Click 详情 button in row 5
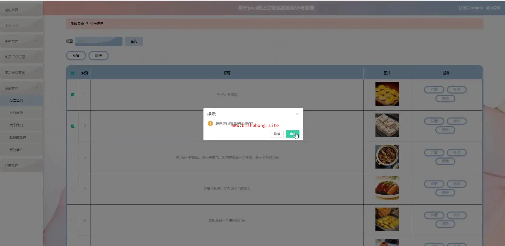 (x=434, y=215)
